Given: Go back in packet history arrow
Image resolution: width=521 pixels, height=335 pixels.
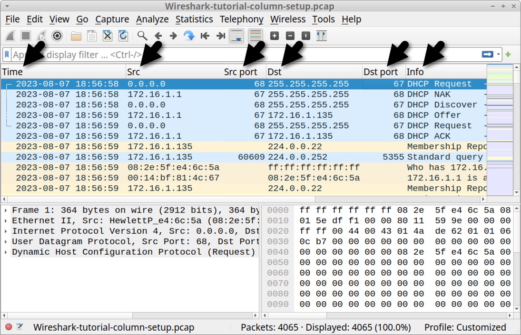Looking at the screenshot, I should click(158, 36).
